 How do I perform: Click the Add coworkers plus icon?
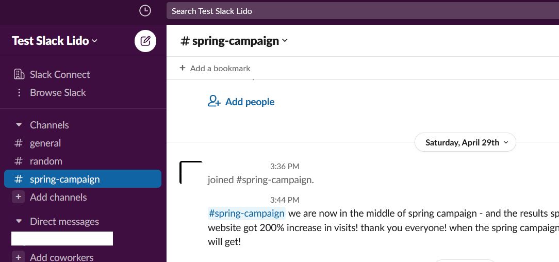[18, 257]
